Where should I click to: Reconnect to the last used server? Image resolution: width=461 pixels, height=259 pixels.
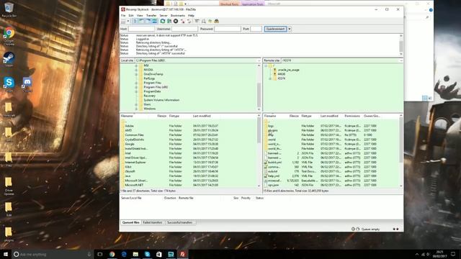pos(189,21)
